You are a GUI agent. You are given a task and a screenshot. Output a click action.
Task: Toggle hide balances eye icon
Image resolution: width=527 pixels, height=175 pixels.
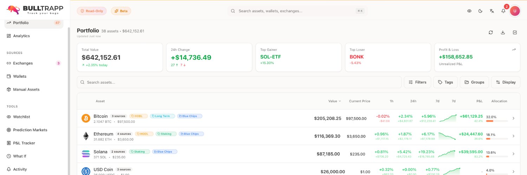(469, 11)
